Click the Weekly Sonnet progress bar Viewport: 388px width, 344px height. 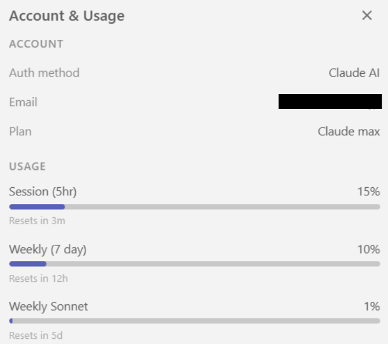pos(195,321)
